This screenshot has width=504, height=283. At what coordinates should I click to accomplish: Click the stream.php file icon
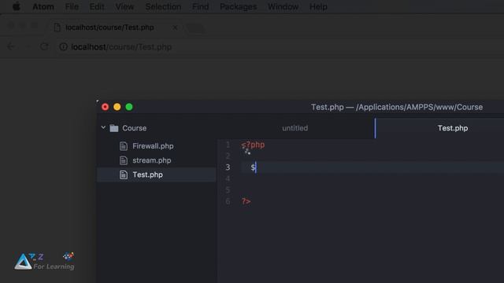[x=124, y=160]
